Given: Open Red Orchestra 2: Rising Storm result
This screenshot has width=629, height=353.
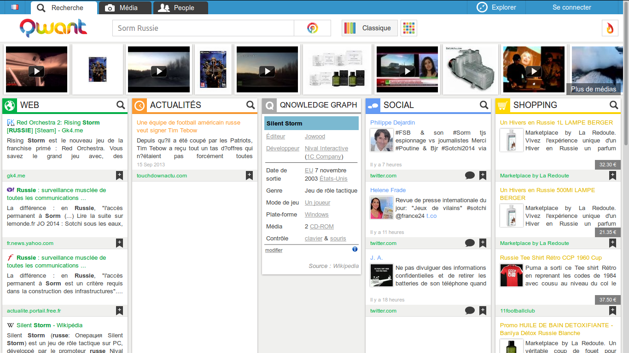Looking at the screenshot, I should click(53, 126).
